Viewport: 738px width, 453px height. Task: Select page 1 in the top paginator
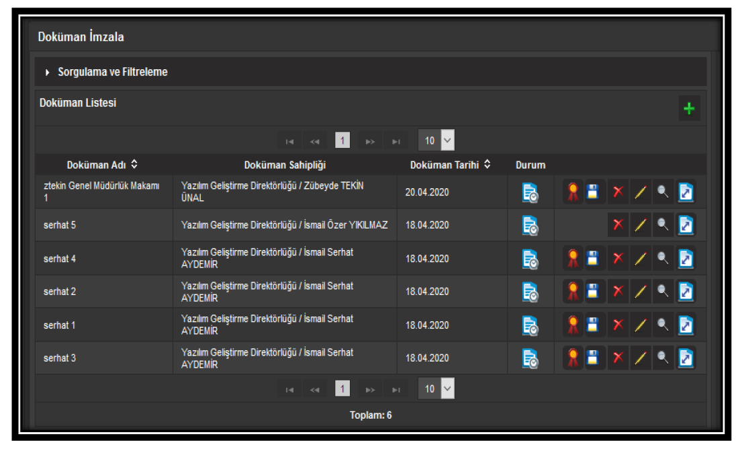[x=342, y=141]
